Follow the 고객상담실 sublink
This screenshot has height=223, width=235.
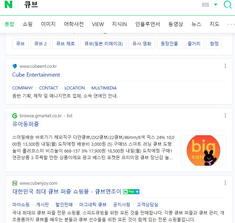[148, 205]
